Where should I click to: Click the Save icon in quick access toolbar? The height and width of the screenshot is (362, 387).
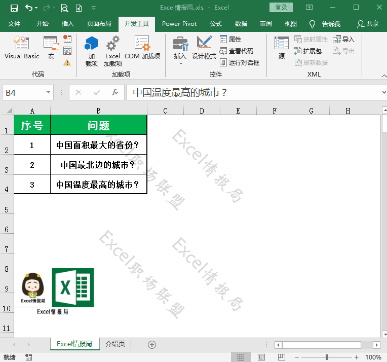click(14, 8)
